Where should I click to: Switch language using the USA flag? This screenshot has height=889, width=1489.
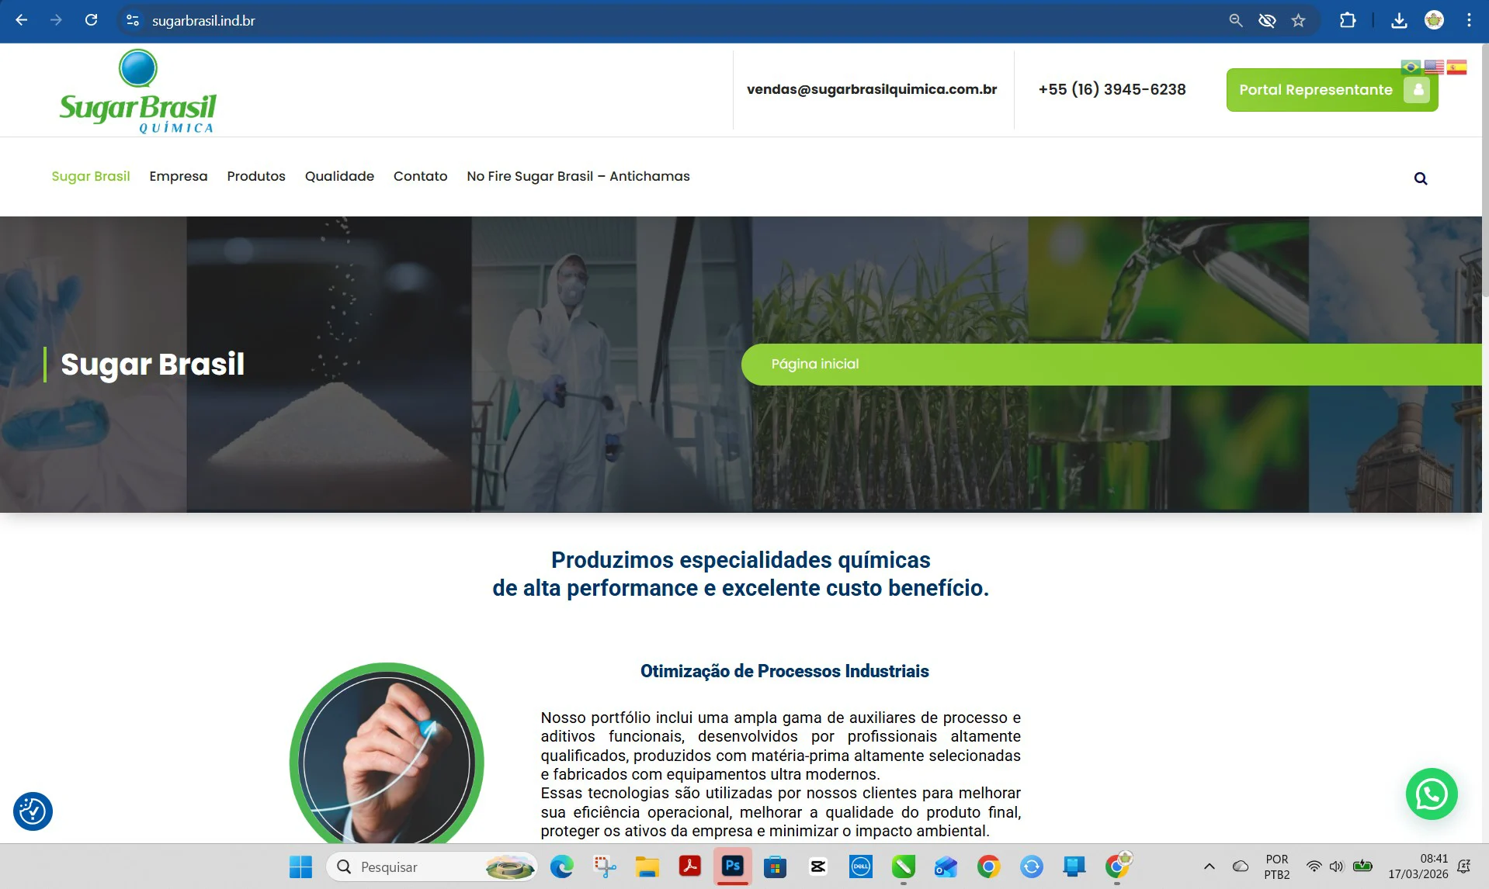(x=1433, y=67)
